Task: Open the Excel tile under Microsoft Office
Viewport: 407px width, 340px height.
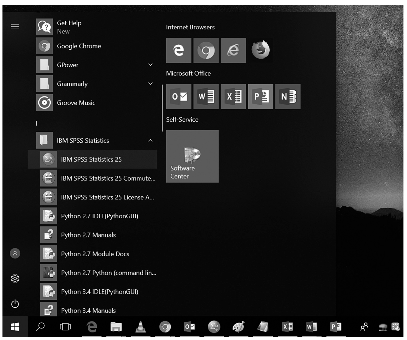Action: [x=233, y=97]
